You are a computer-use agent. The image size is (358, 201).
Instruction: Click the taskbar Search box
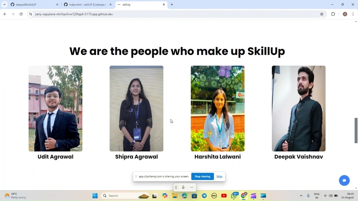[x=125, y=196]
